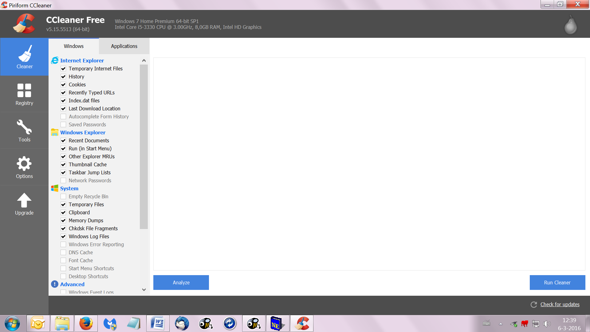The height and width of the screenshot is (332, 590).
Task: Click the CCleaner logo in header
Action: coord(24,24)
